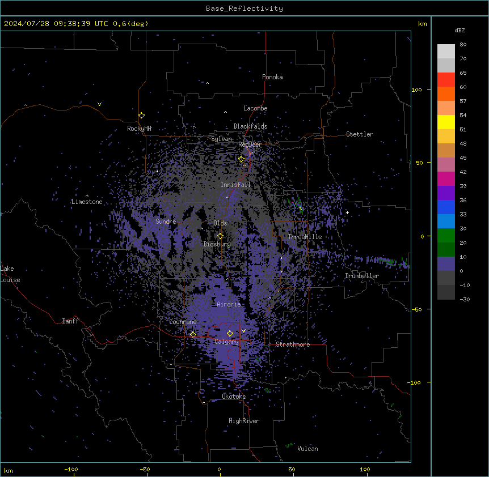
Task: Select the Lacombe label on map
Action: [x=255, y=108]
